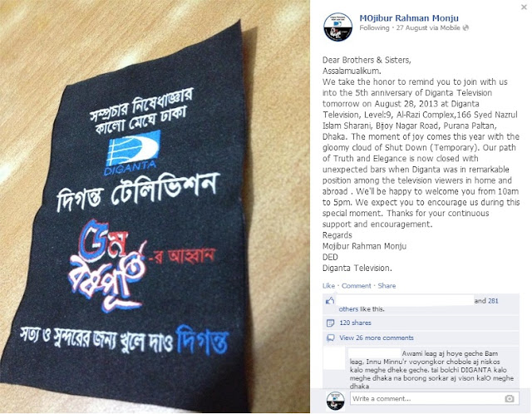This screenshot has height=414, width=532.
Task: Open the 120 shares list
Action: click(x=355, y=323)
